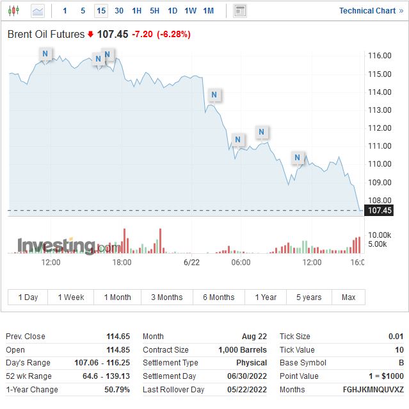
Task: Show the 1 Week range
Action: pyautogui.click(x=71, y=297)
